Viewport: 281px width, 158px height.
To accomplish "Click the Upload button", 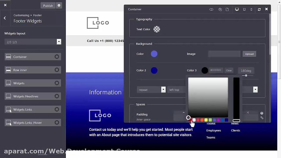I will (x=249, y=54).
